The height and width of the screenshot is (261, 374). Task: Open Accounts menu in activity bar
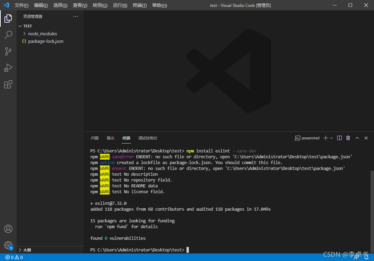[x=8, y=229]
